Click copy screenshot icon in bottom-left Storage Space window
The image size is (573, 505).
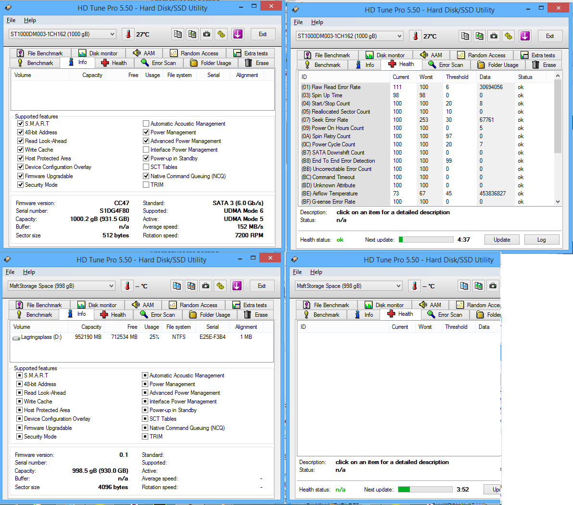(x=191, y=286)
